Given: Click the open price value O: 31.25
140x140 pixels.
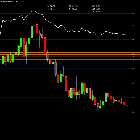Looking at the screenshot, I should tap(51, 6).
